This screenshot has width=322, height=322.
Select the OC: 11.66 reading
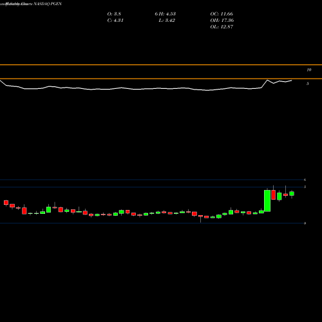tap(222, 14)
